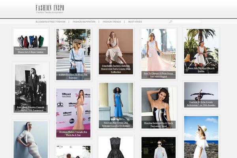
Task: Read Zendaya Triangle Bra article
Action: (73, 134)
